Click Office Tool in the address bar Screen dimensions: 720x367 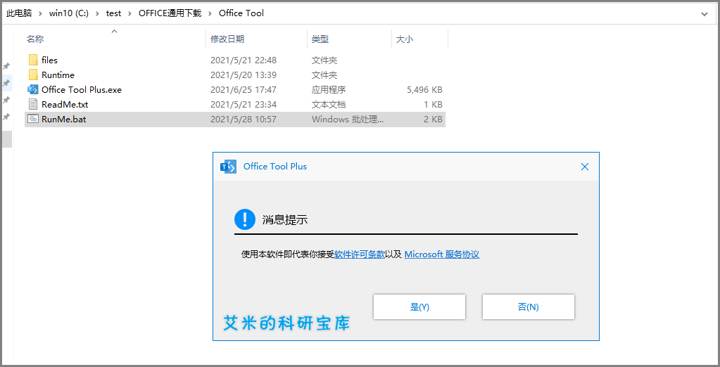[x=241, y=13]
